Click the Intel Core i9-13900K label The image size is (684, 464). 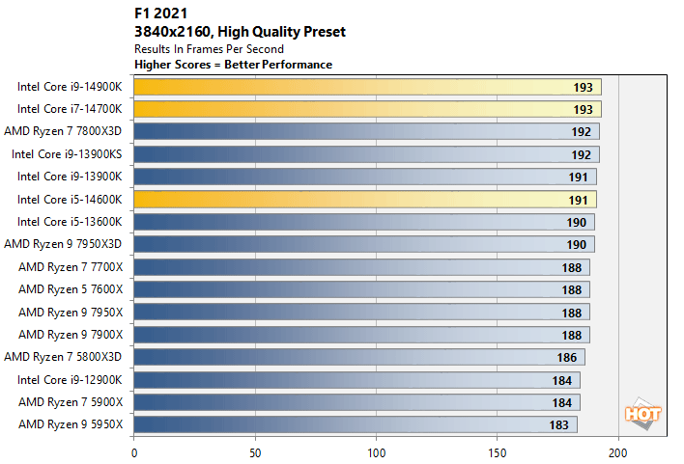(70, 177)
